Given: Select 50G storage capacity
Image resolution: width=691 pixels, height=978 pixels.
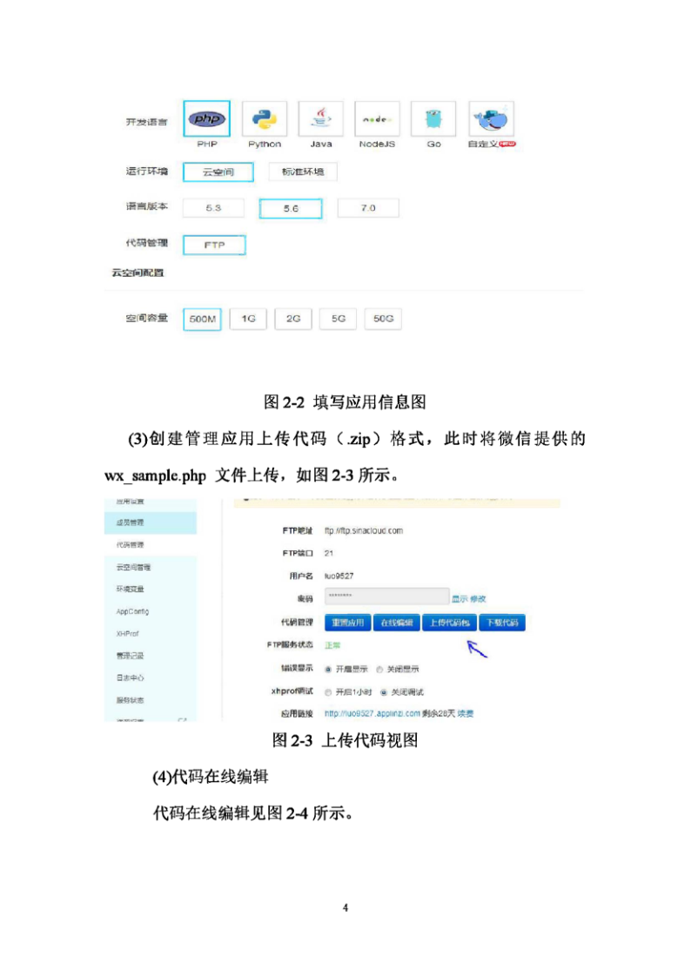Looking at the screenshot, I should pyautogui.click(x=383, y=319).
